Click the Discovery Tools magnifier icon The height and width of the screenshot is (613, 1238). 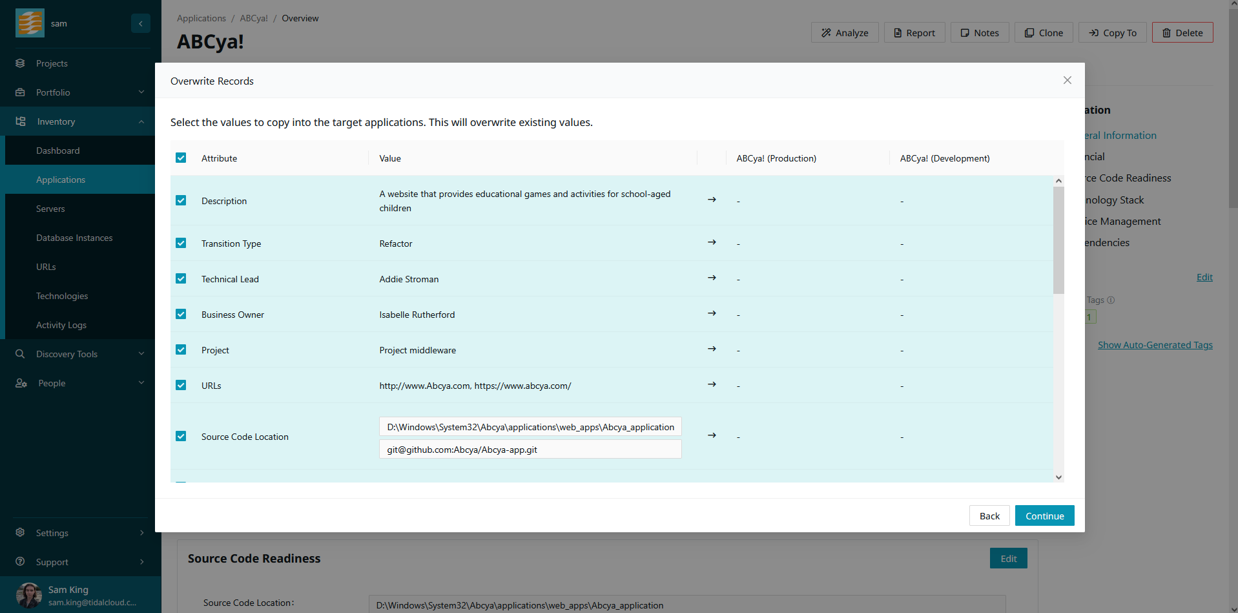click(20, 354)
